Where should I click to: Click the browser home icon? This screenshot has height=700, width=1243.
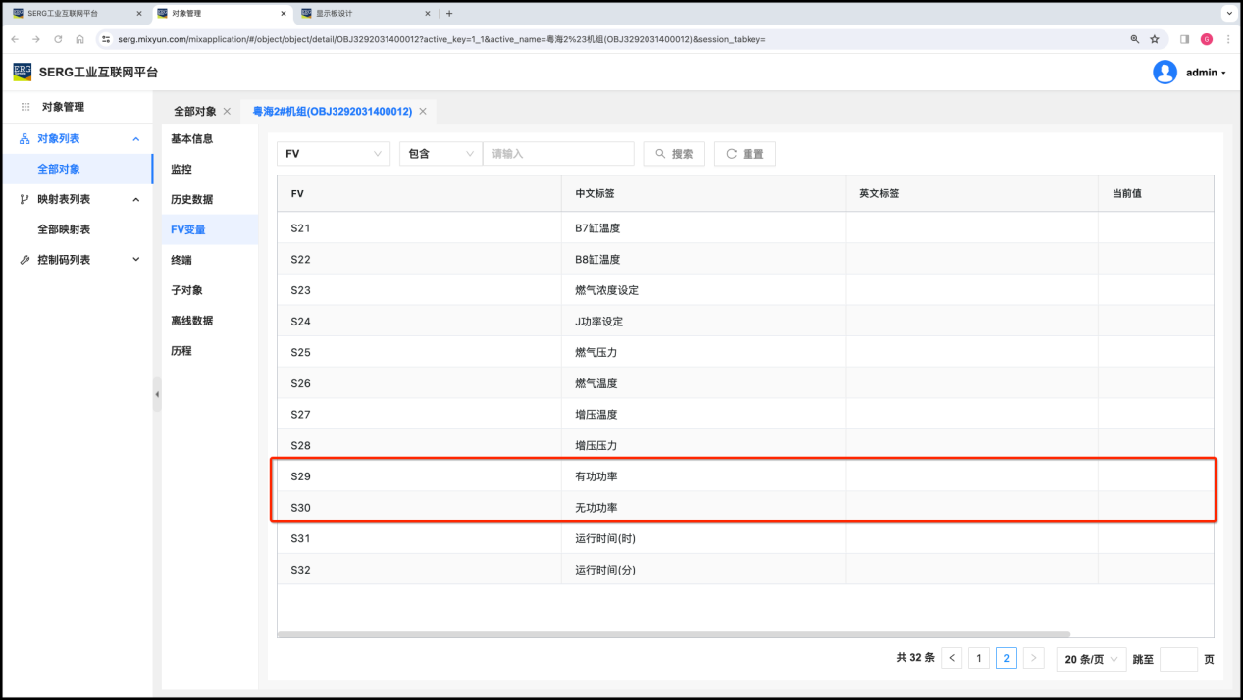(x=79, y=39)
